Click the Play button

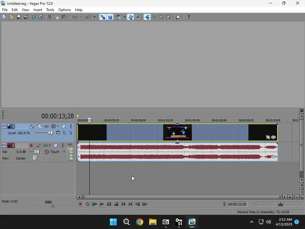point(102,204)
